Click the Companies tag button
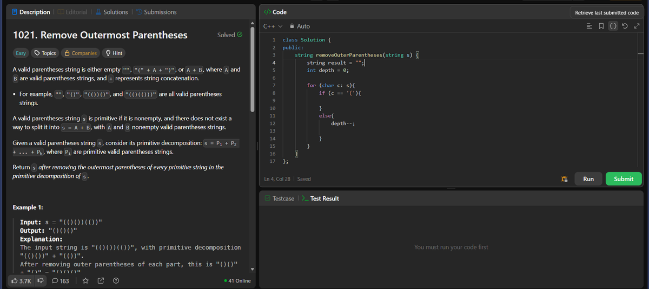This screenshot has width=649, height=289. 80,53
